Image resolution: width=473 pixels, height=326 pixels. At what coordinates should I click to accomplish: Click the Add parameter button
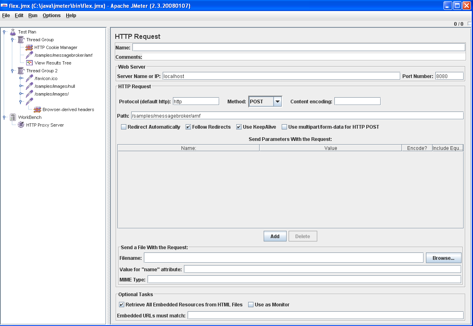click(x=275, y=236)
